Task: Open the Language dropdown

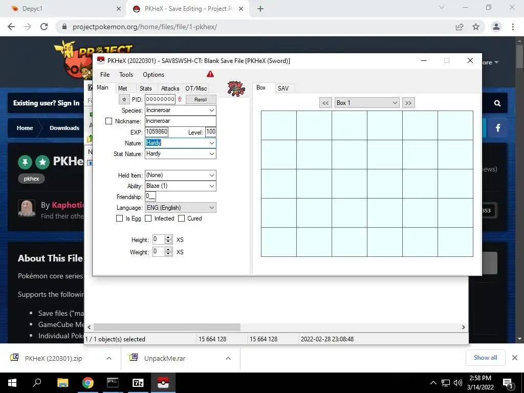Action: (x=211, y=208)
